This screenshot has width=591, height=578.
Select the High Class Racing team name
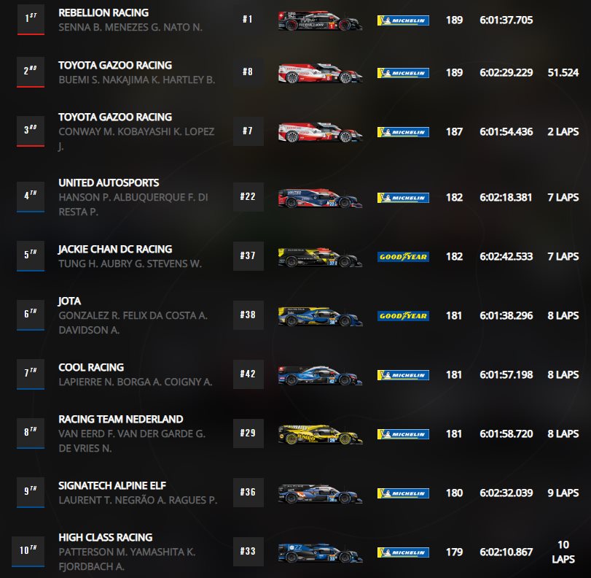[106, 538]
